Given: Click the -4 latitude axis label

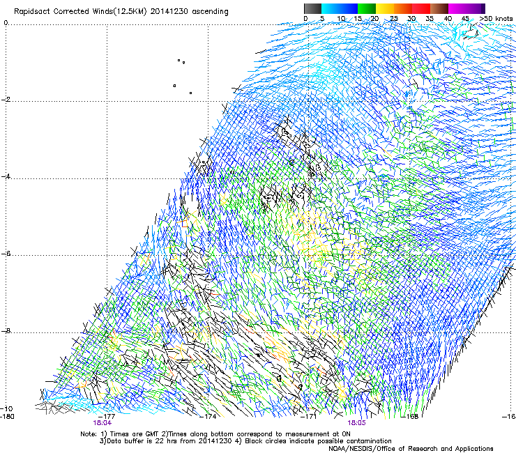Looking at the screenshot, I should coord(6,177).
